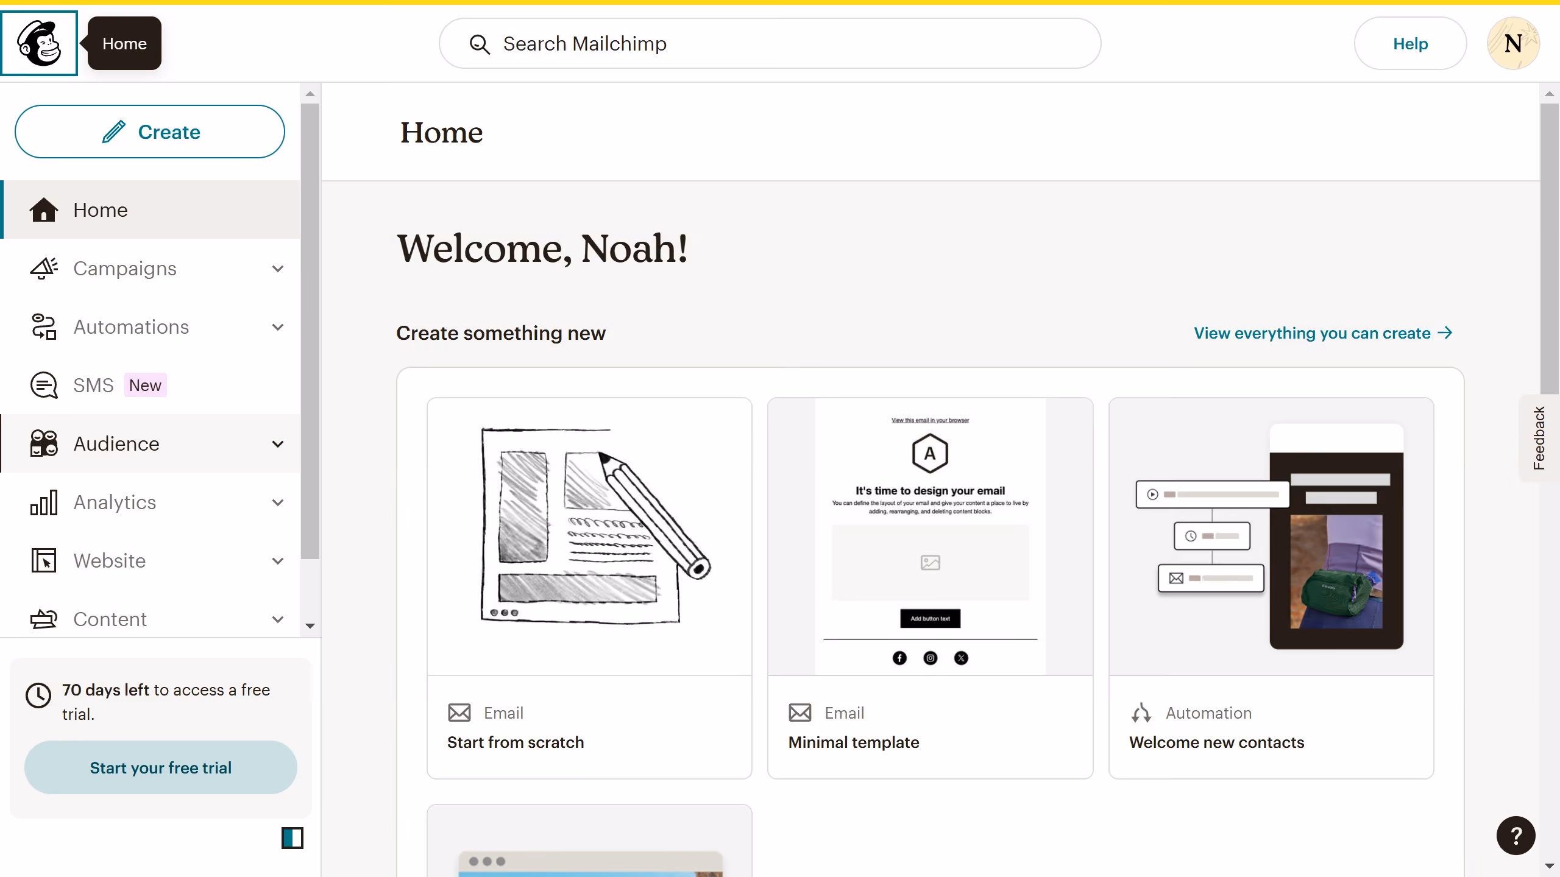Select Home in the sidebar menu

150,210
